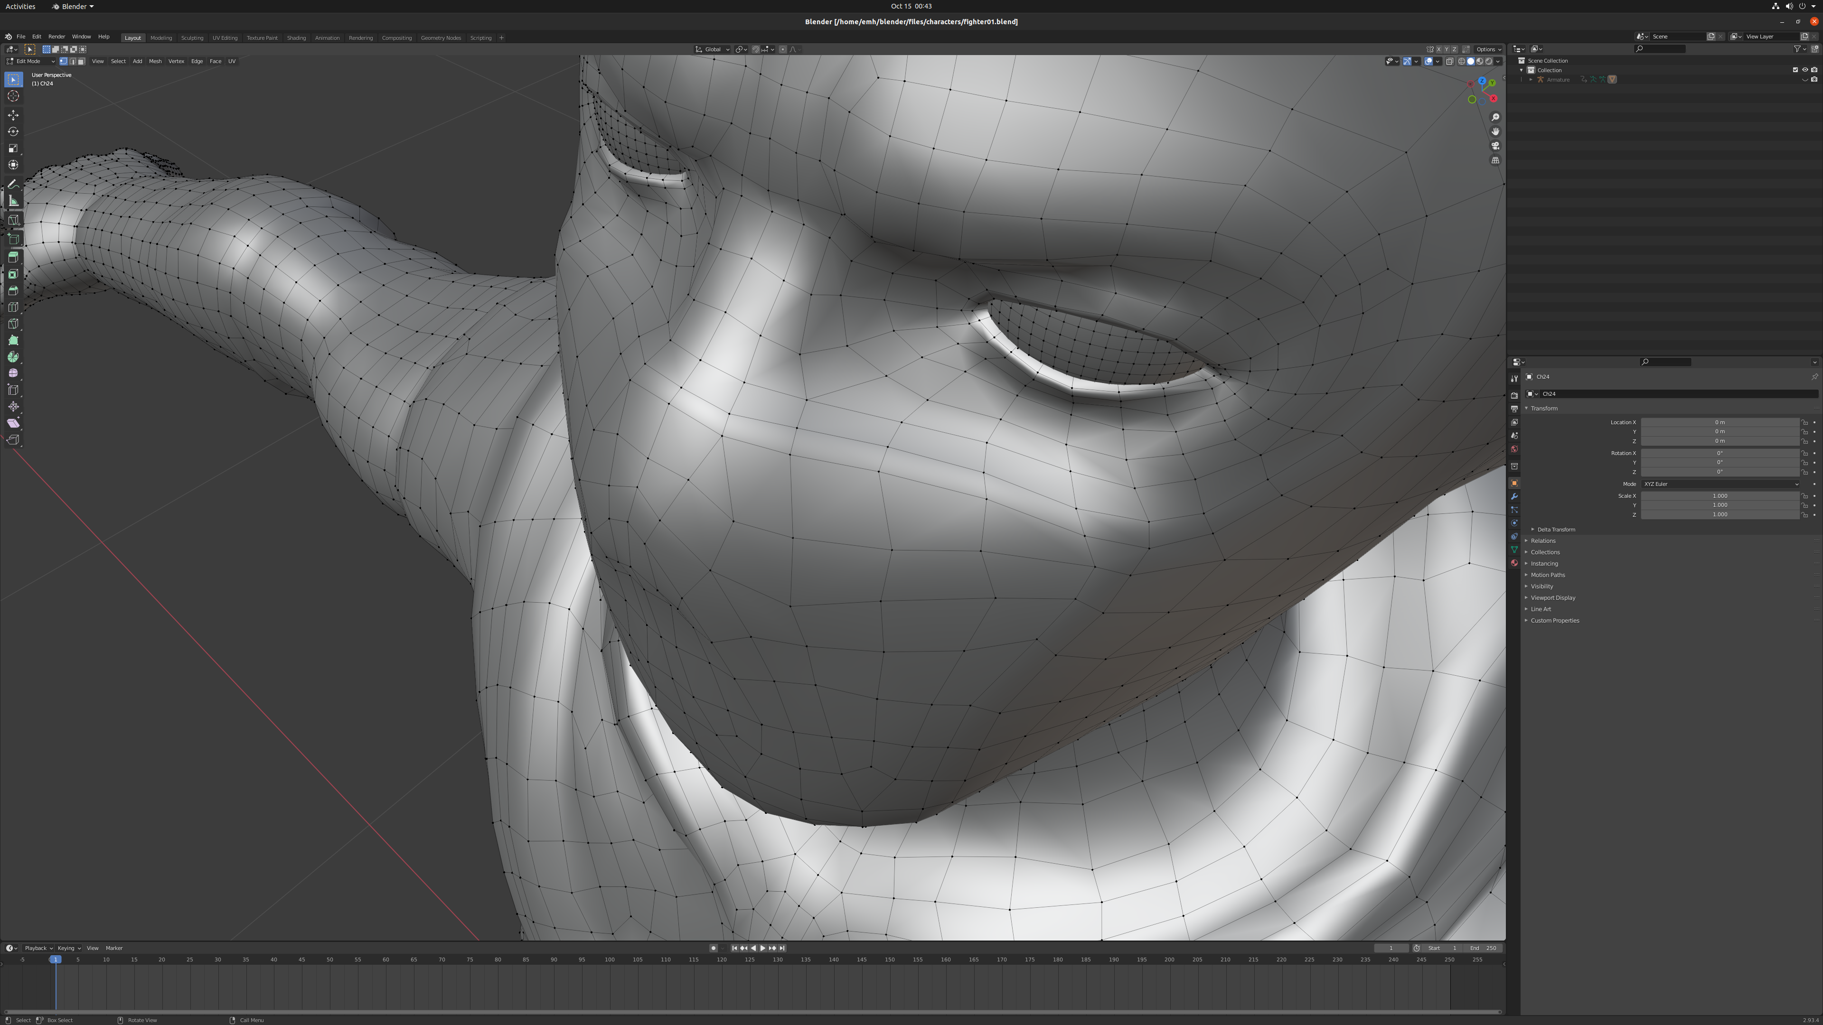Expand the Armature item in outliner
The image size is (1823, 1025).
tap(1531, 80)
